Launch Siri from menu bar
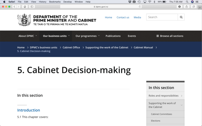The image size is (202, 126). point(192,2)
